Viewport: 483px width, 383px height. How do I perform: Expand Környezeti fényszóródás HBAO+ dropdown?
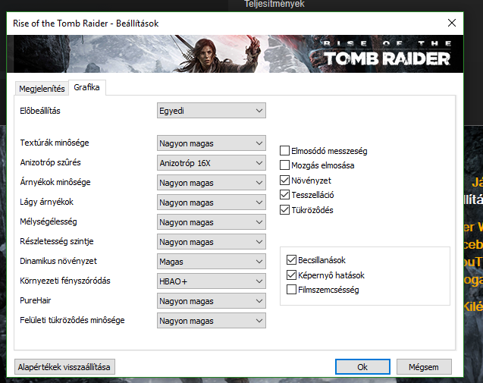coord(212,281)
